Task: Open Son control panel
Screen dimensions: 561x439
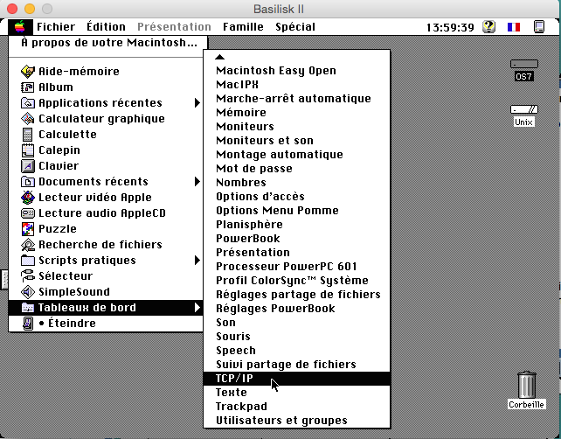Action: click(x=296, y=323)
